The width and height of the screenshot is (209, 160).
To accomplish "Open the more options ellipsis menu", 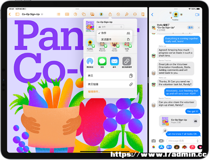I will (x=135, y=14).
